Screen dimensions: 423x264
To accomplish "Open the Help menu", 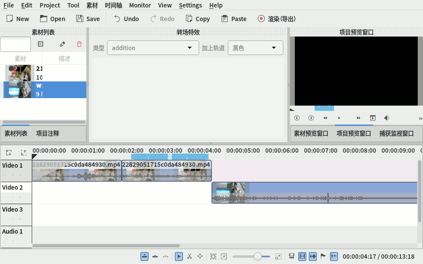I will tap(216, 5).
